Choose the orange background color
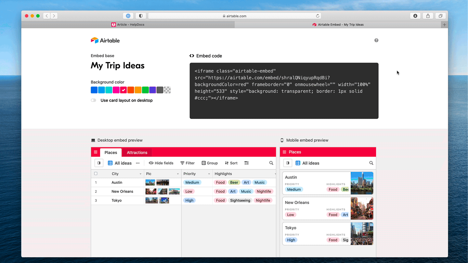Screen dimensions: 468x263 131,90
